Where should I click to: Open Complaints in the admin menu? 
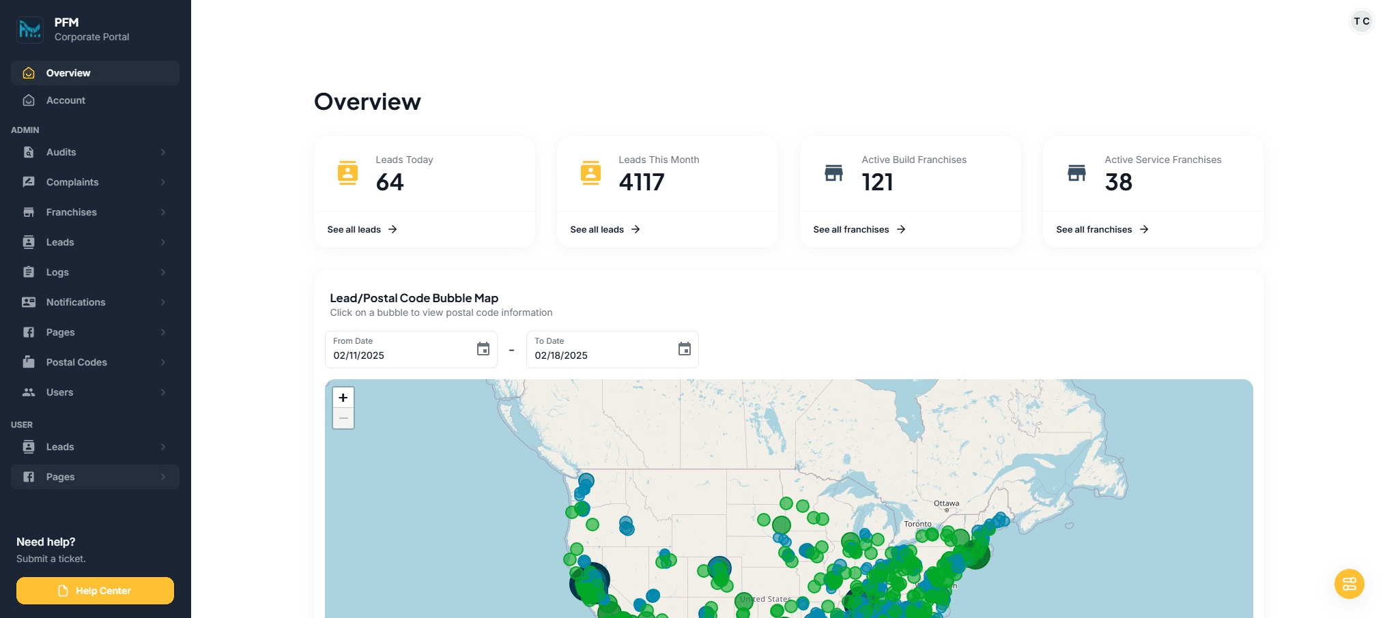95,182
